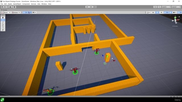The height and width of the screenshot is (102, 182).
Task: Open grid visibility options arrow
Action: (x=26, y=12)
